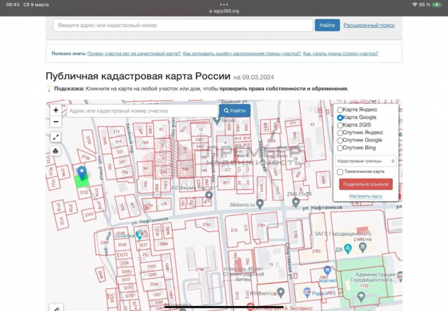Image resolution: width=448 pixels, height=311 pixels.
Task: Click the Магнит store map marker
Action: (328, 270)
